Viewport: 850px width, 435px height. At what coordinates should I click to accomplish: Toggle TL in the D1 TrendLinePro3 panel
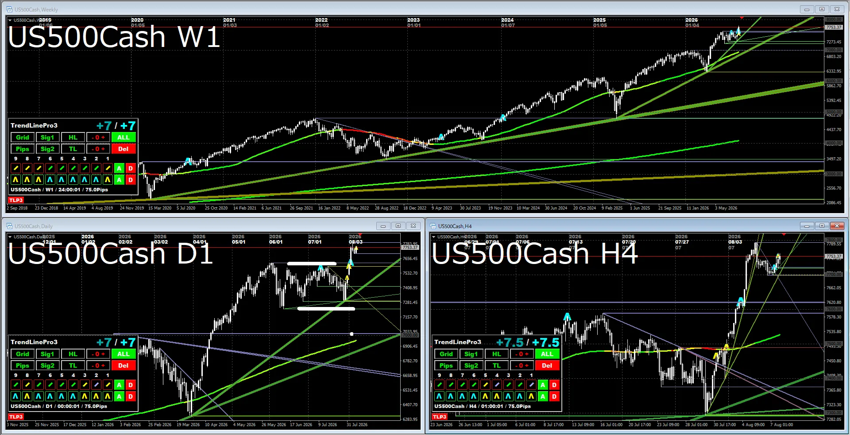click(x=73, y=365)
